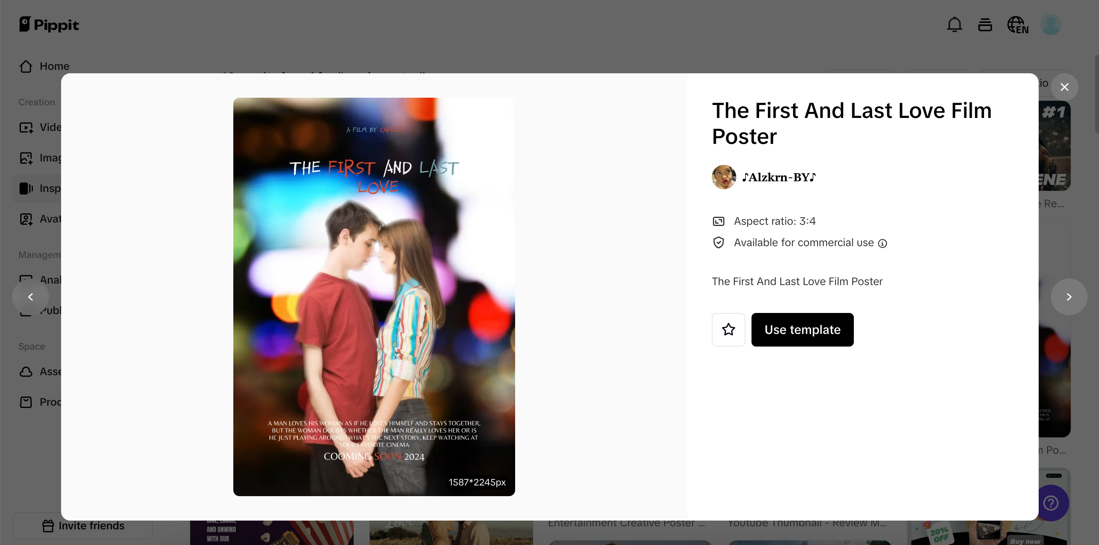The width and height of the screenshot is (1099, 545).
Task: View the commercial use info icon
Action: pos(883,243)
